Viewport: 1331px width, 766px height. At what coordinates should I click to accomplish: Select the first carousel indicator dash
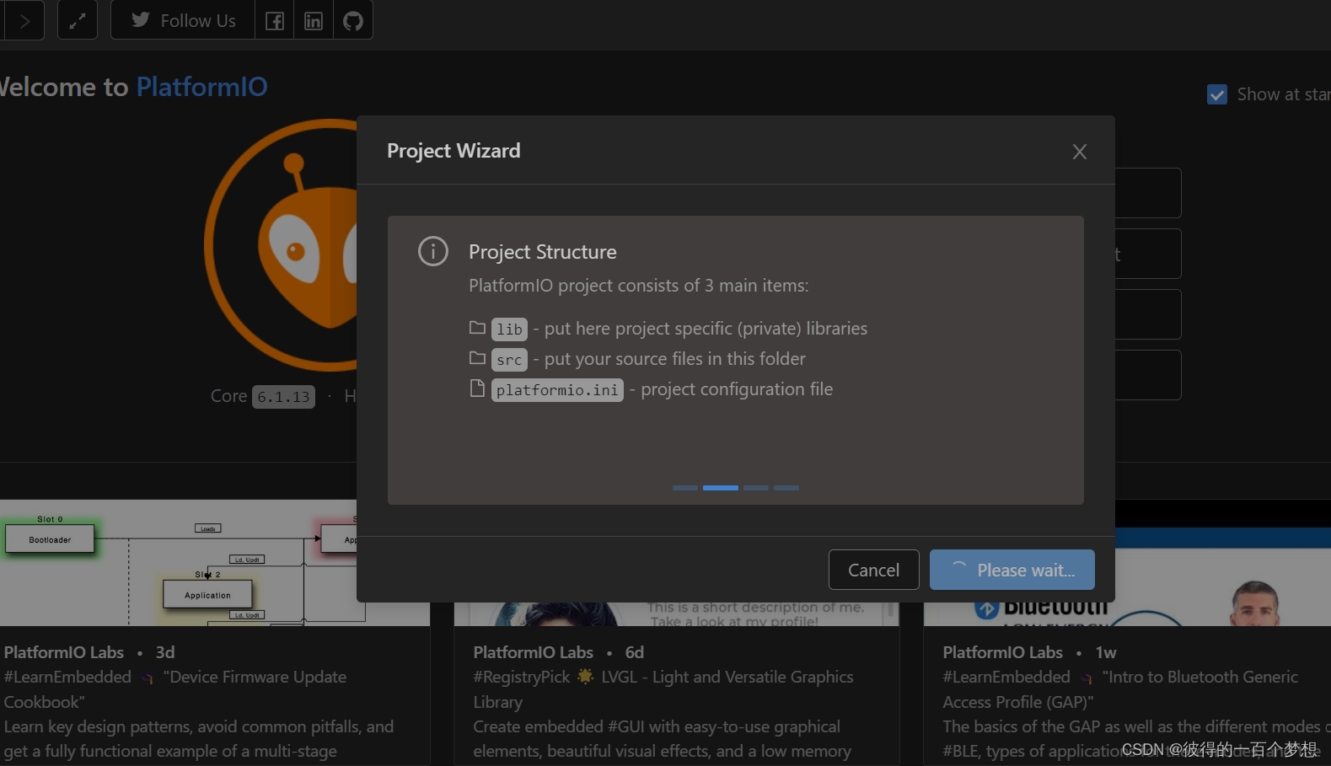(685, 487)
